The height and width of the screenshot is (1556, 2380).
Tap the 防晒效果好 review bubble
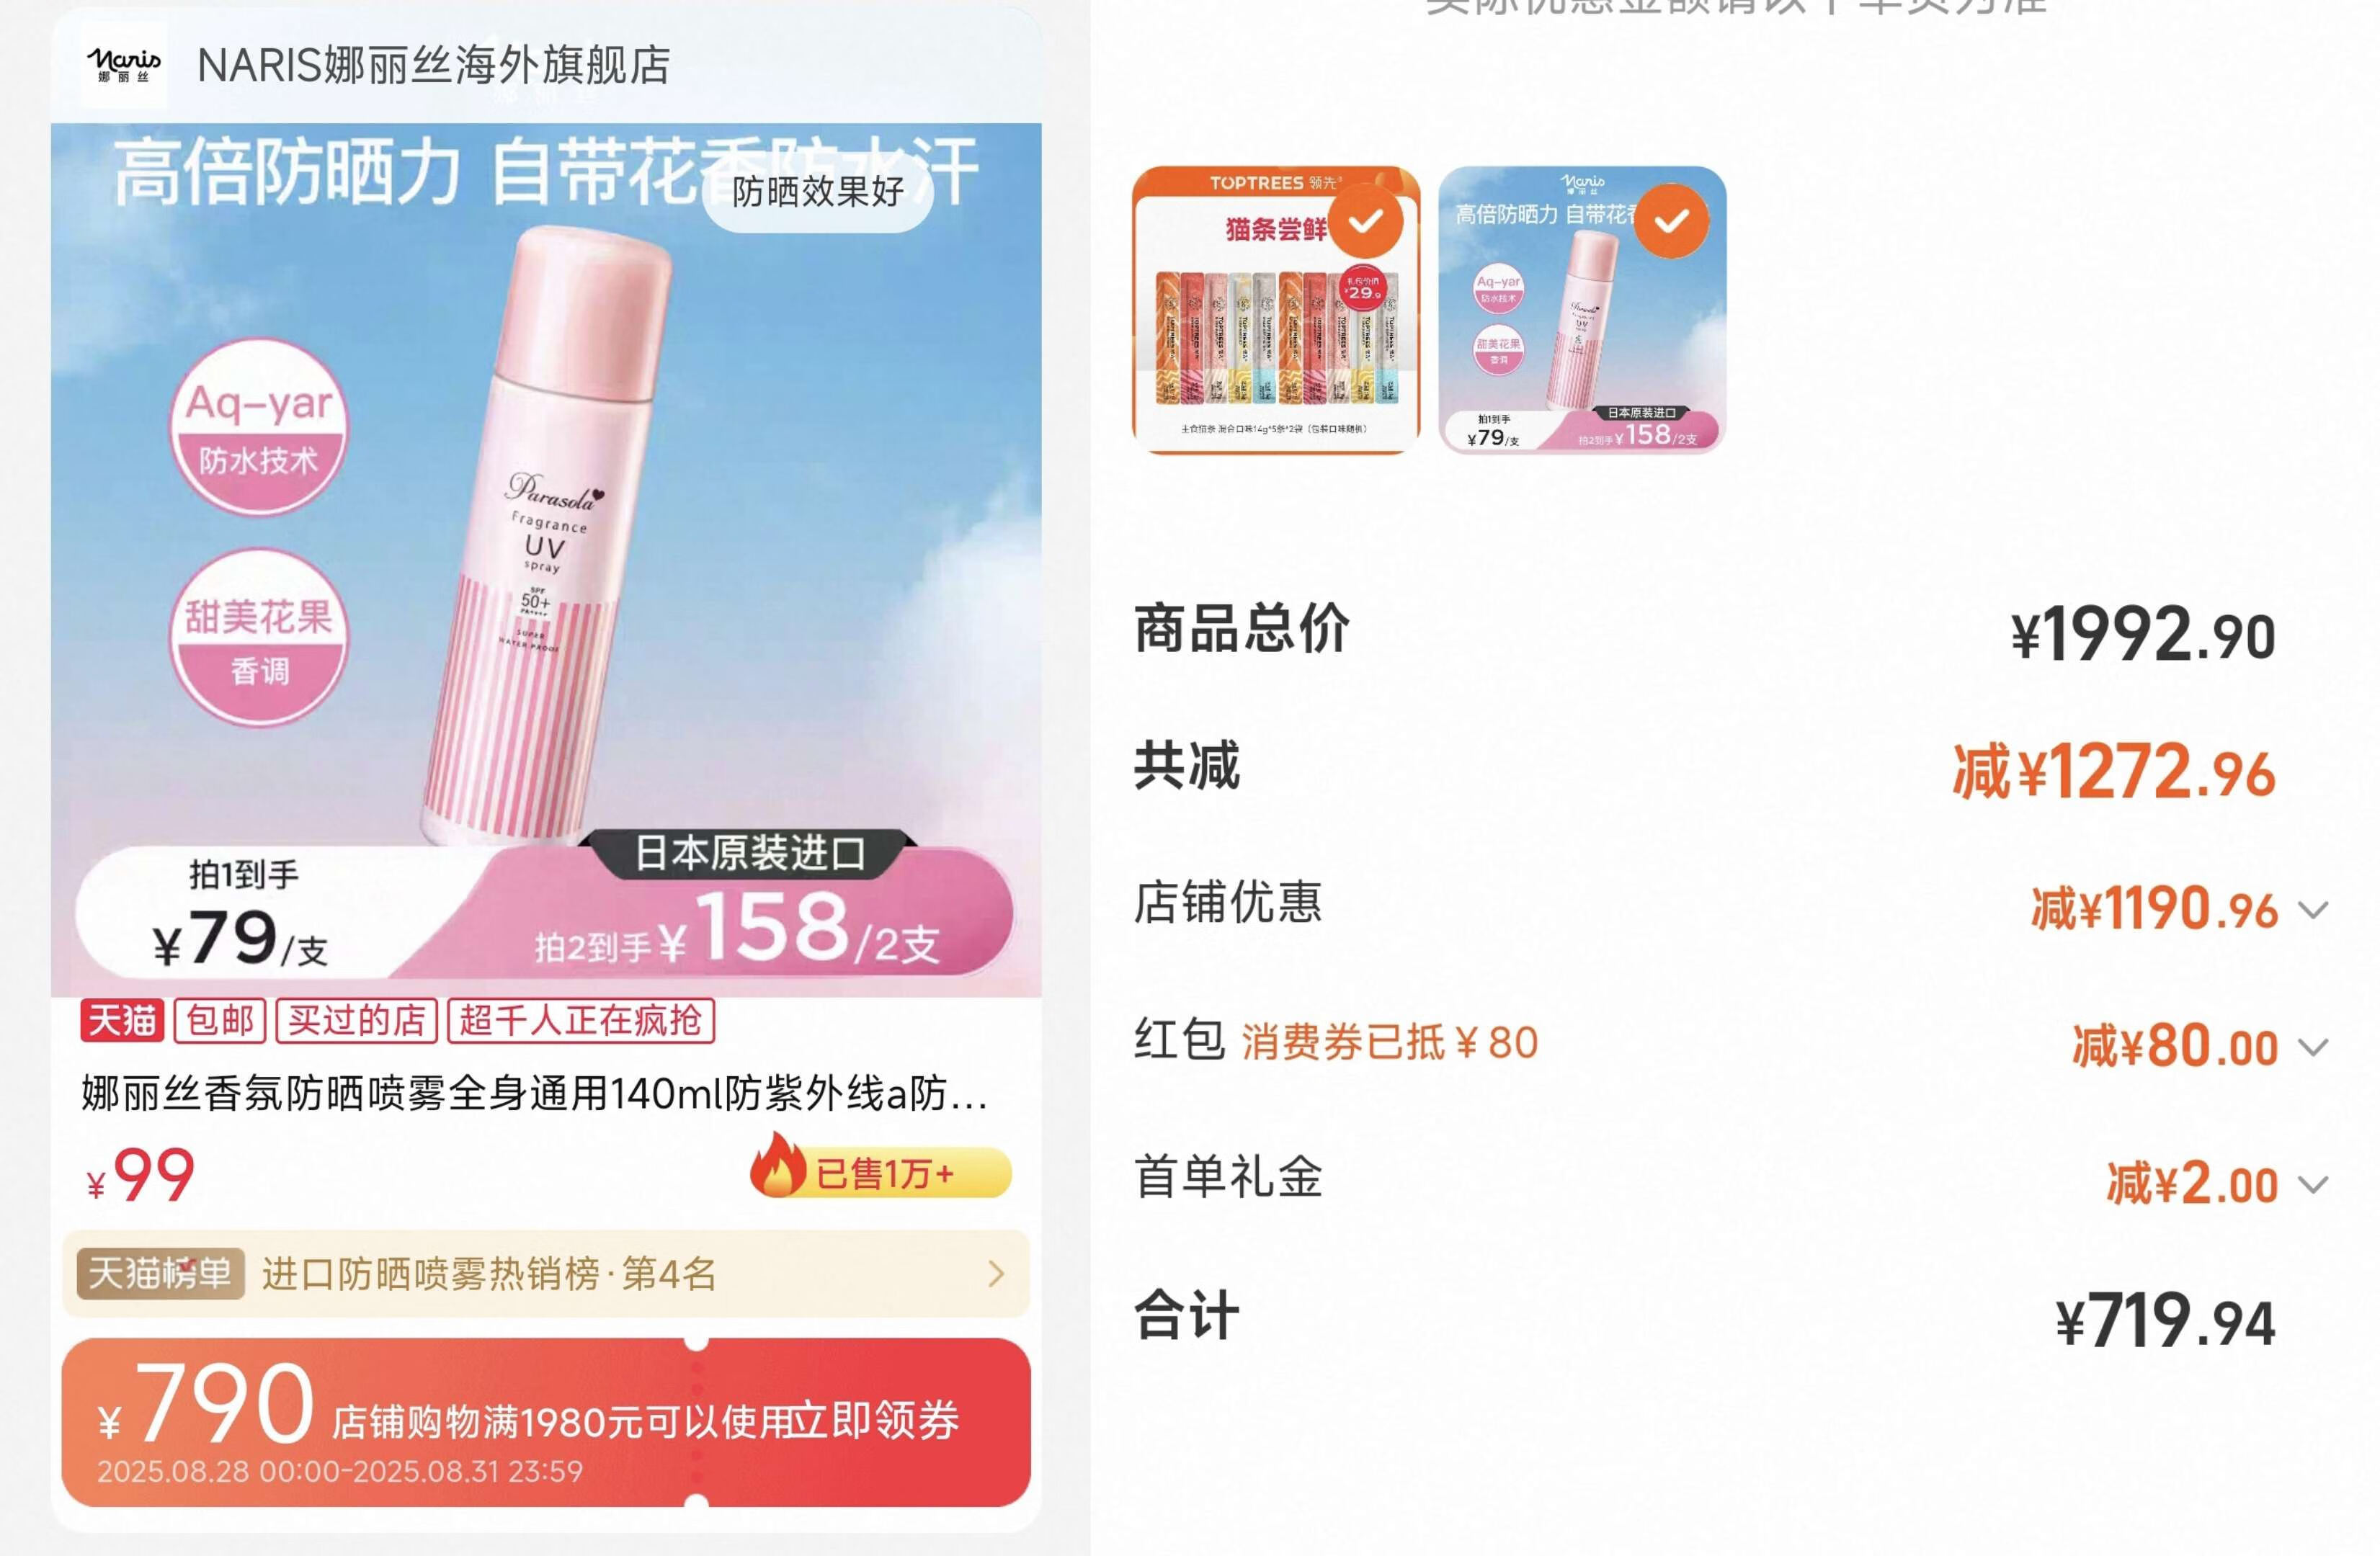coord(818,191)
